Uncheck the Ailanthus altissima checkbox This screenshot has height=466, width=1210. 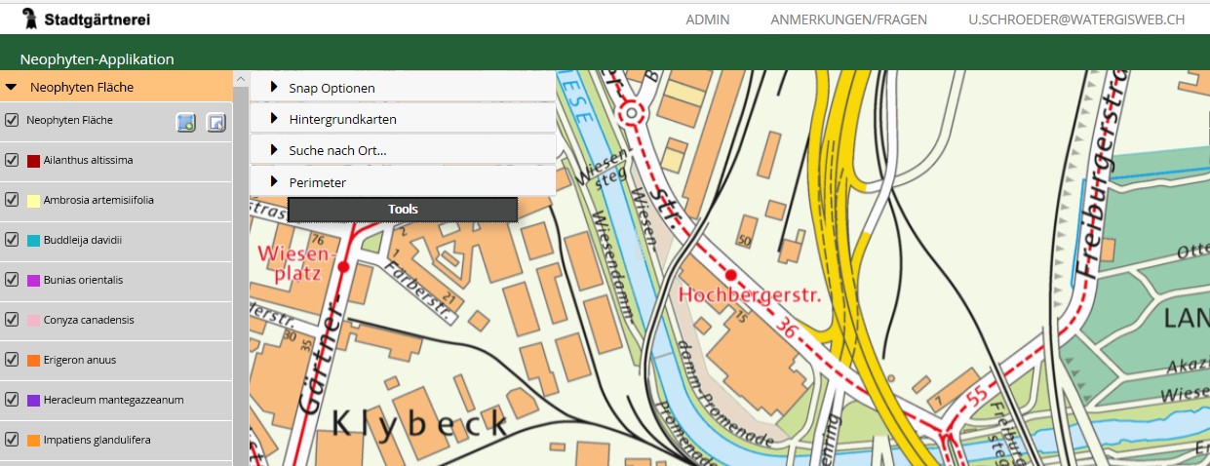(13, 160)
